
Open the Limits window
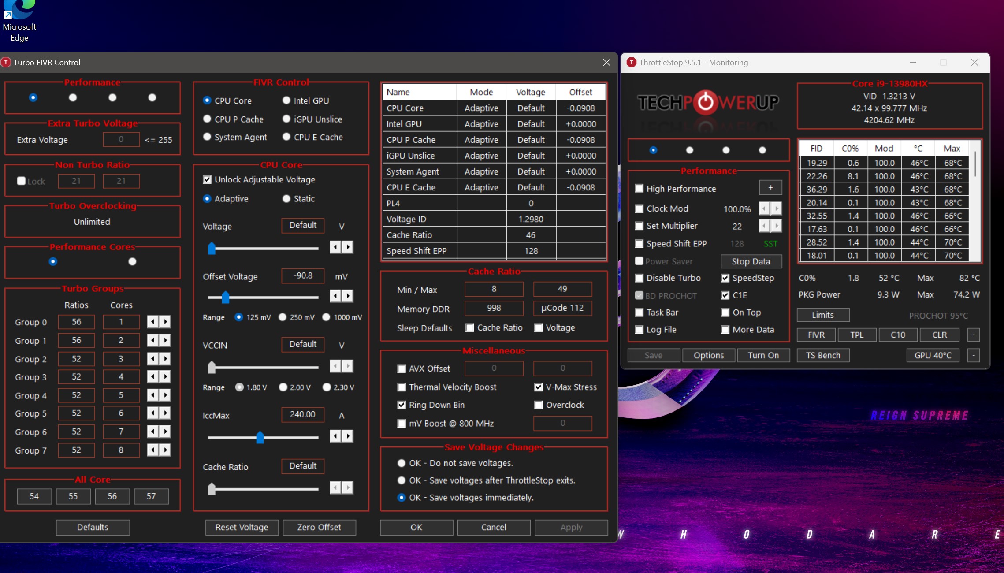[823, 315]
